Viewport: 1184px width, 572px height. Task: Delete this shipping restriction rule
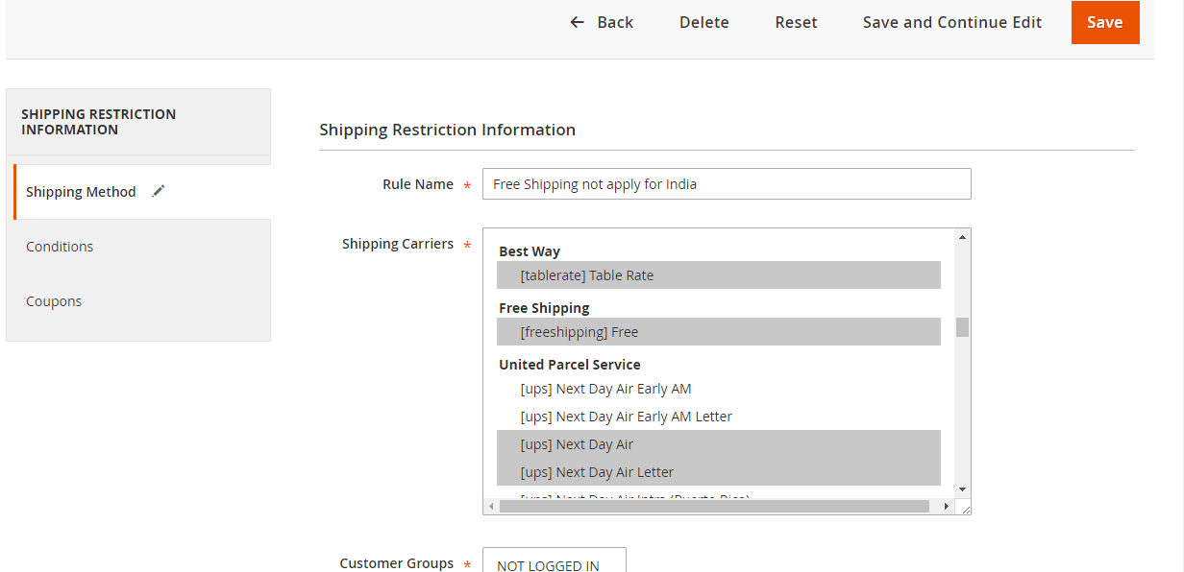pyautogui.click(x=703, y=22)
